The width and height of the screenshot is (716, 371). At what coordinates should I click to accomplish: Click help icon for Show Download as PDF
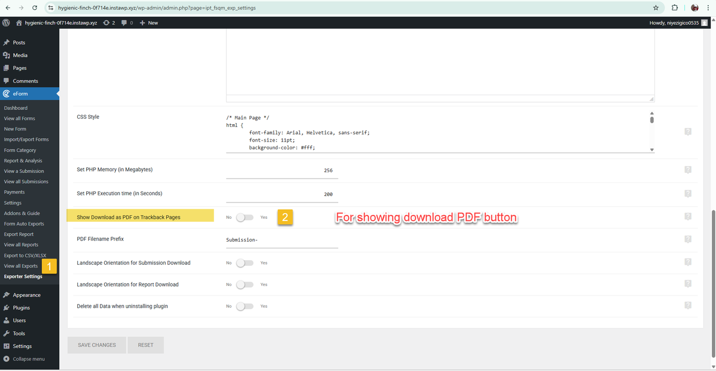(x=688, y=217)
